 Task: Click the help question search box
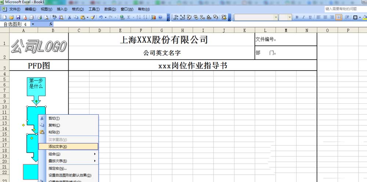(344, 8)
